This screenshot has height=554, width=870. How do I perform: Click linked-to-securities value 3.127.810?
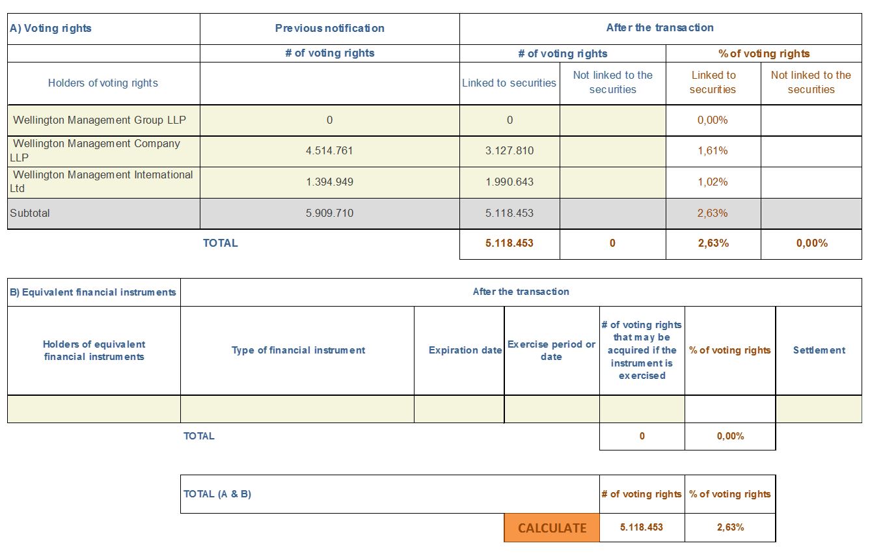510,151
